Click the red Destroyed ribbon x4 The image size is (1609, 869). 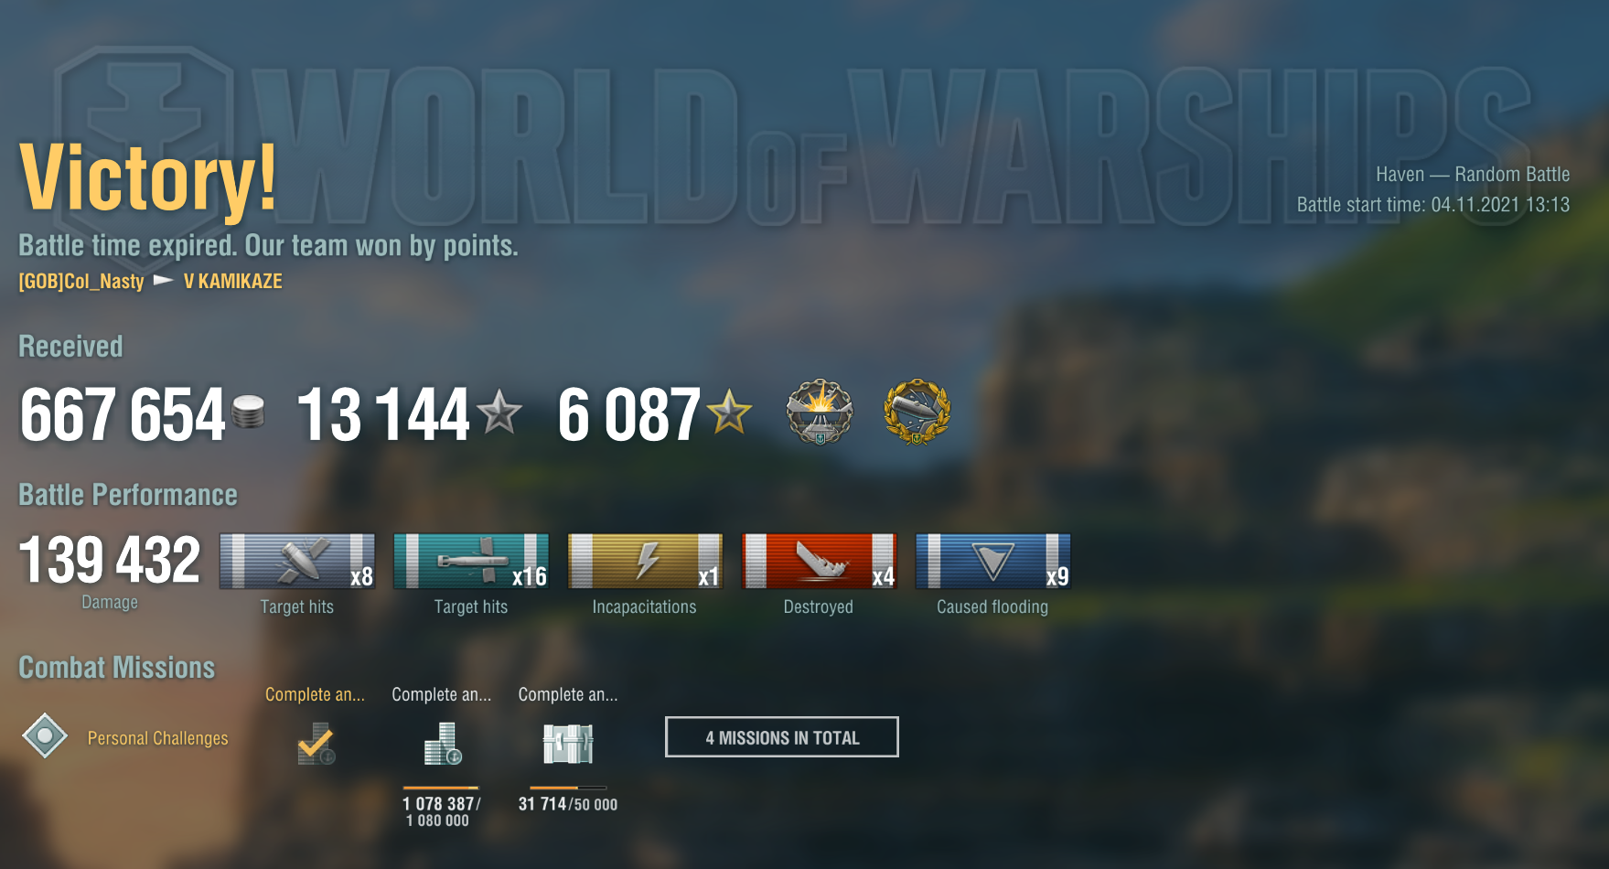(819, 561)
